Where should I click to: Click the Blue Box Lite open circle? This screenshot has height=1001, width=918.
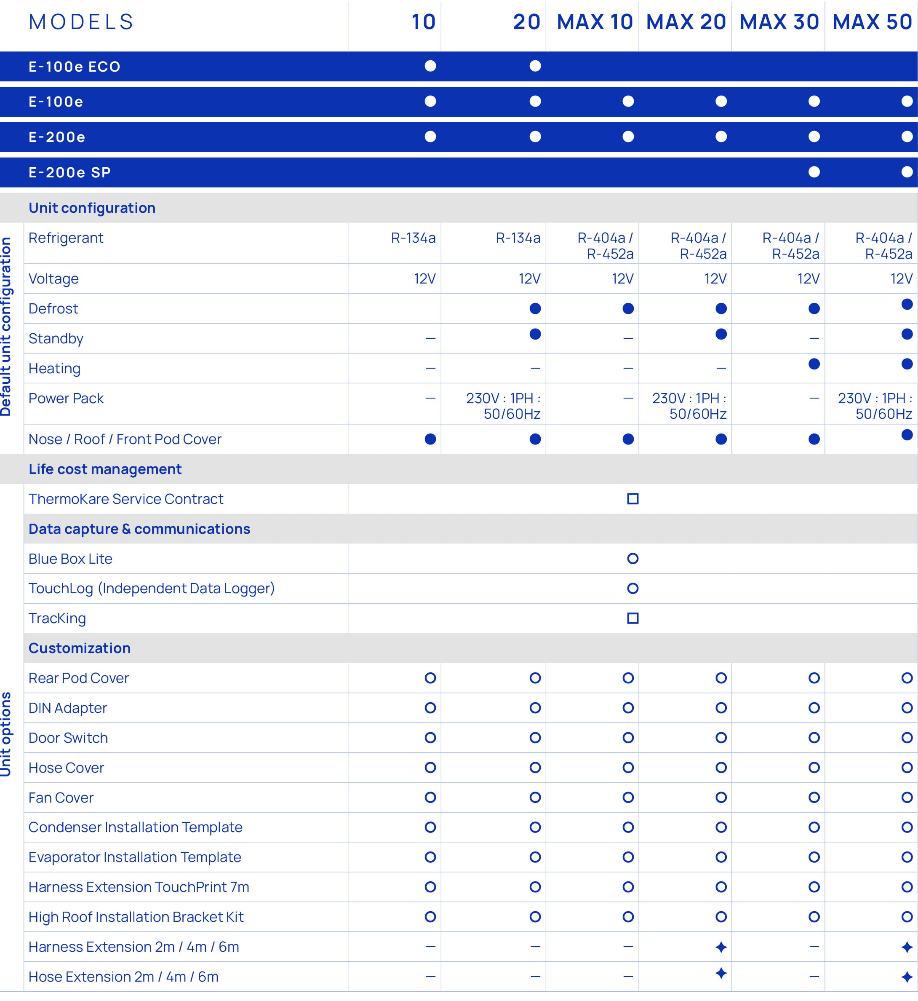[x=632, y=559]
